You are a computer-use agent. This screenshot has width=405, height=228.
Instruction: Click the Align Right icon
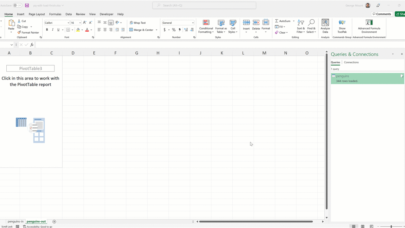[x=111, y=30]
